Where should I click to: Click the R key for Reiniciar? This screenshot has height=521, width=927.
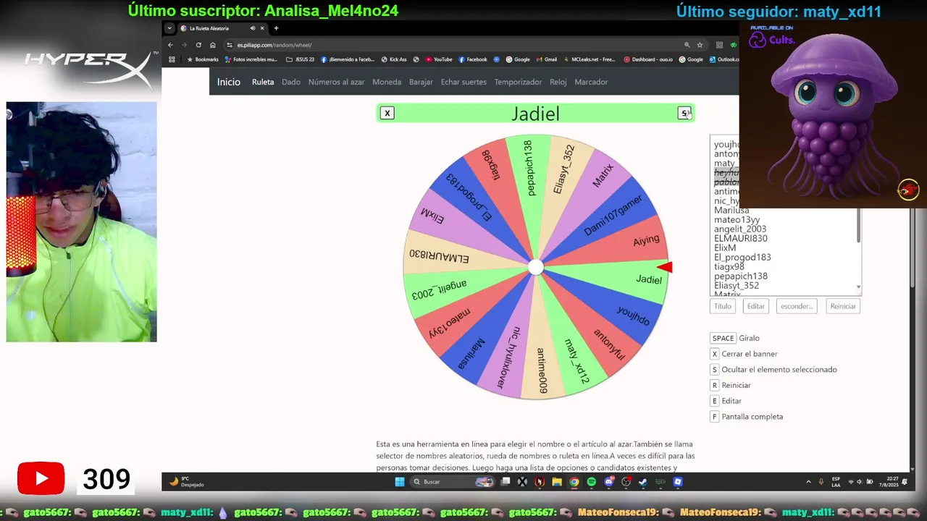714,385
